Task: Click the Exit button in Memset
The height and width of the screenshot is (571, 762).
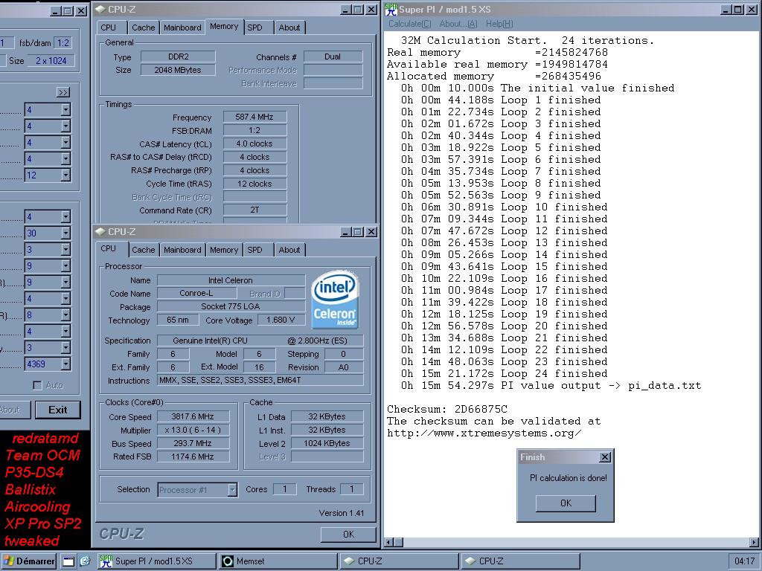Action: click(x=58, y=410)
